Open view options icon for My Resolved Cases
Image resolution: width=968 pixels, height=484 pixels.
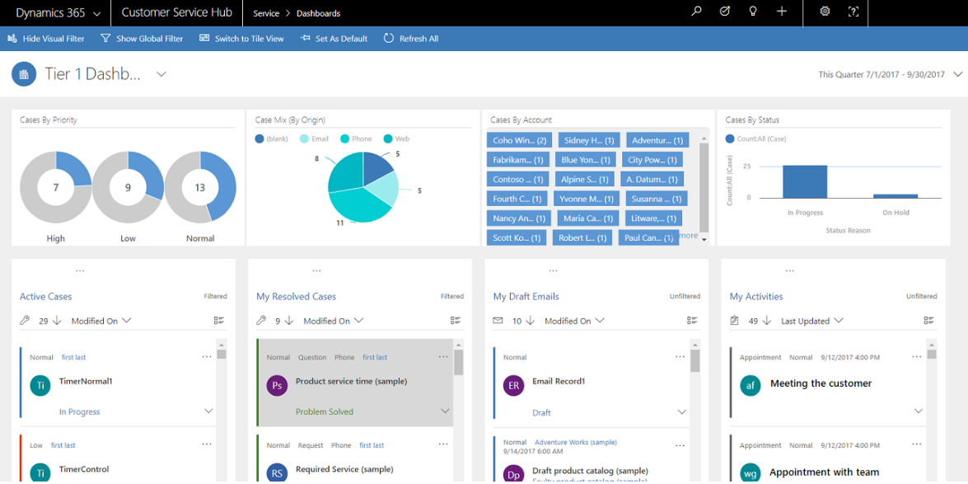click(457, 320)
